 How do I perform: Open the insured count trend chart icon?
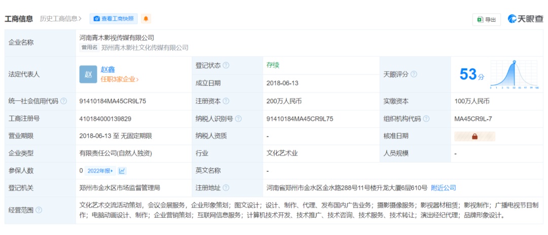coord(122,171)
